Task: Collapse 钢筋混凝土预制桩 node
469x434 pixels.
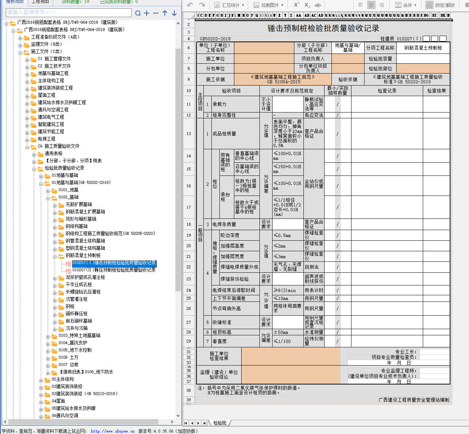Action: pos(55,256)
